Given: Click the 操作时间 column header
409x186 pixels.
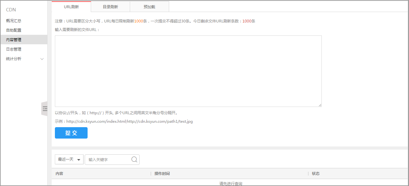Looking at the screenshot, I should pos(162,174).
